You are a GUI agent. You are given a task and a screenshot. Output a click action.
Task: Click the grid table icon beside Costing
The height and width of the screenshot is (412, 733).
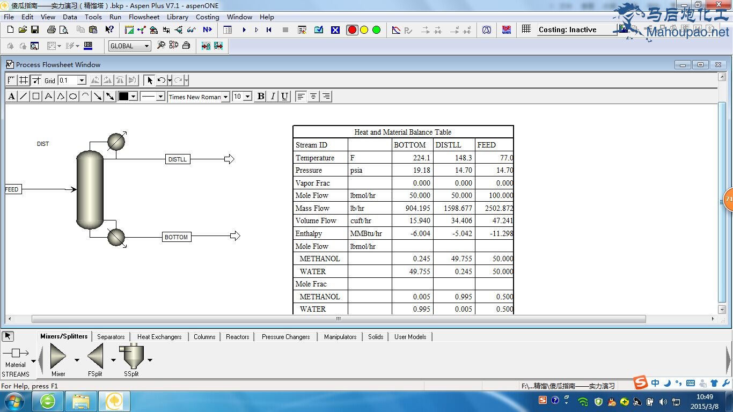click(526, 30)
